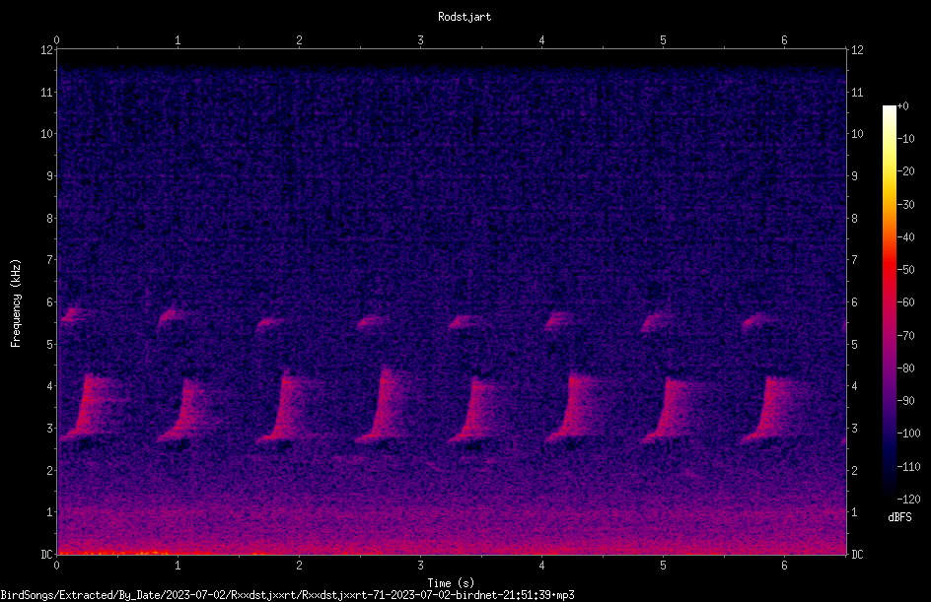Click the DC label on the left axis
Image resolution: width=931 pixels, height=602 pixels.
pos(46,554)
